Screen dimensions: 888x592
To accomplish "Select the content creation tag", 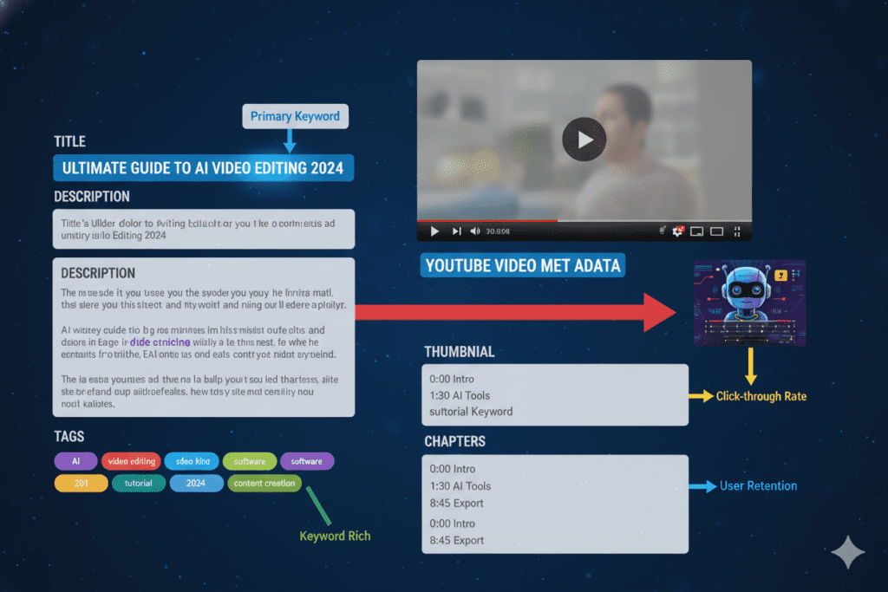I will tap(264, 483).
